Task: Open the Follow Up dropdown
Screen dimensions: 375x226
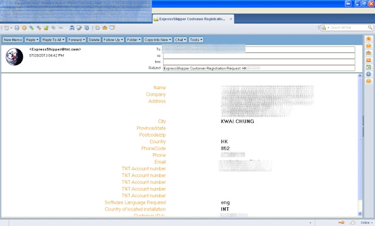Action: click(113, 40)
